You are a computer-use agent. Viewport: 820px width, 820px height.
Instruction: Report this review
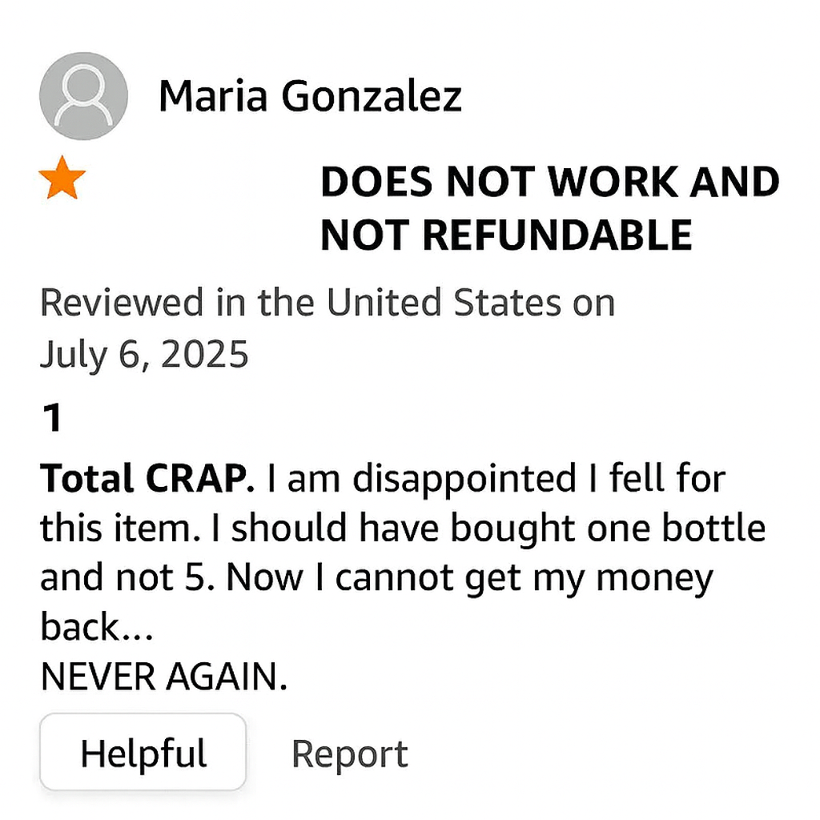(349, 754)
